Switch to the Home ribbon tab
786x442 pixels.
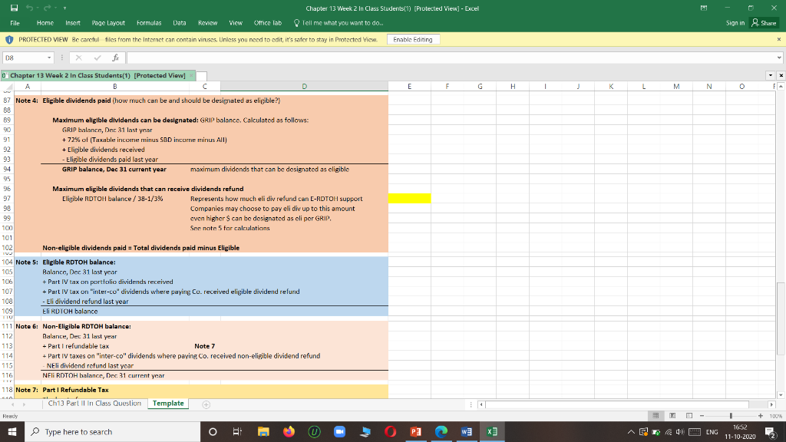point(45,23)
